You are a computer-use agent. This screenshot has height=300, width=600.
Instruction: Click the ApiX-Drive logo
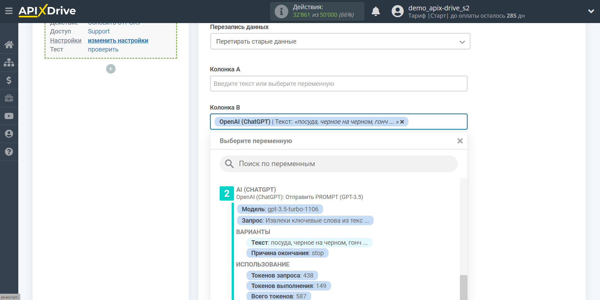47,11
